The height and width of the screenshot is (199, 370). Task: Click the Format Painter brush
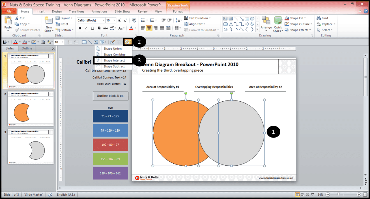coord(27,30)
